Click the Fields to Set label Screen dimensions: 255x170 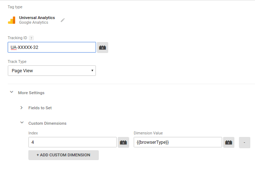40,108
